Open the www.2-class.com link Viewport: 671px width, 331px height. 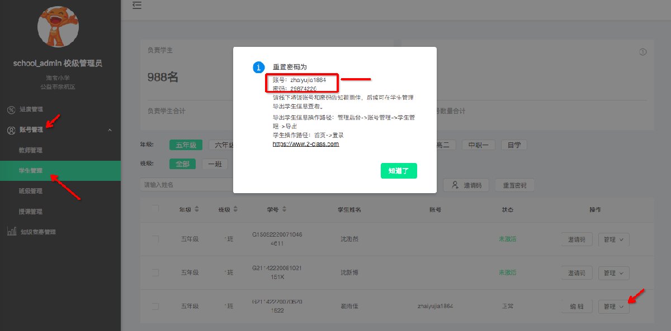pyautogui.click(x=305, y=144)
